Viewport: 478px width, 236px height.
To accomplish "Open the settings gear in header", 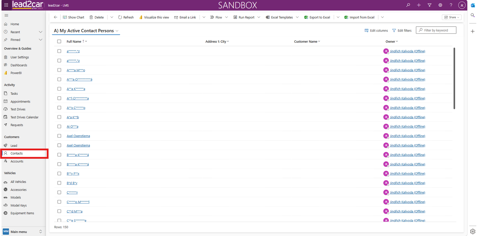I will (x=440, y=5).
